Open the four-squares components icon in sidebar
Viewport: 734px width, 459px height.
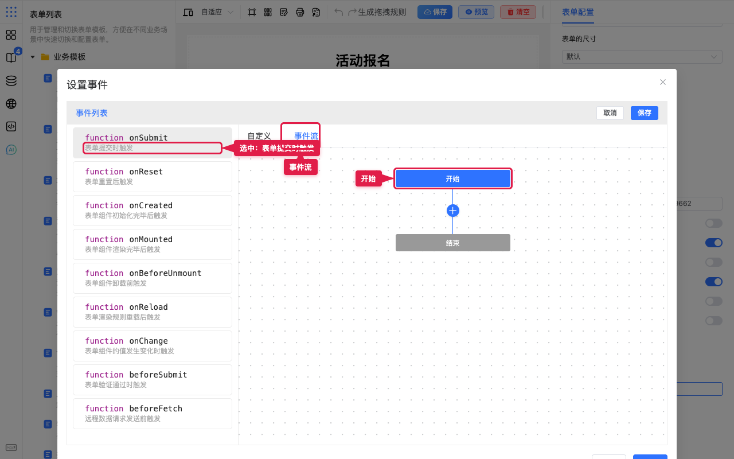pyautogui.click(x=11, y=35)
